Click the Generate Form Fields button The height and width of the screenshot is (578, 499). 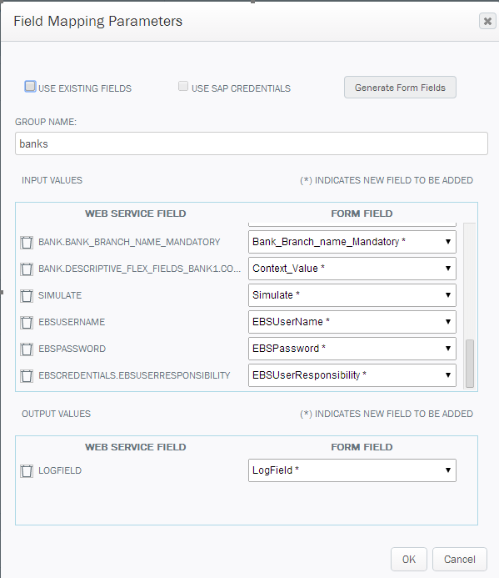tap(400, 88)
